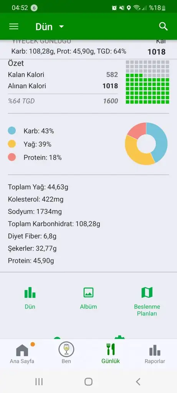Select the Günlük fork and knife icon
Screen dimensions: 177x393
[111, 349]
